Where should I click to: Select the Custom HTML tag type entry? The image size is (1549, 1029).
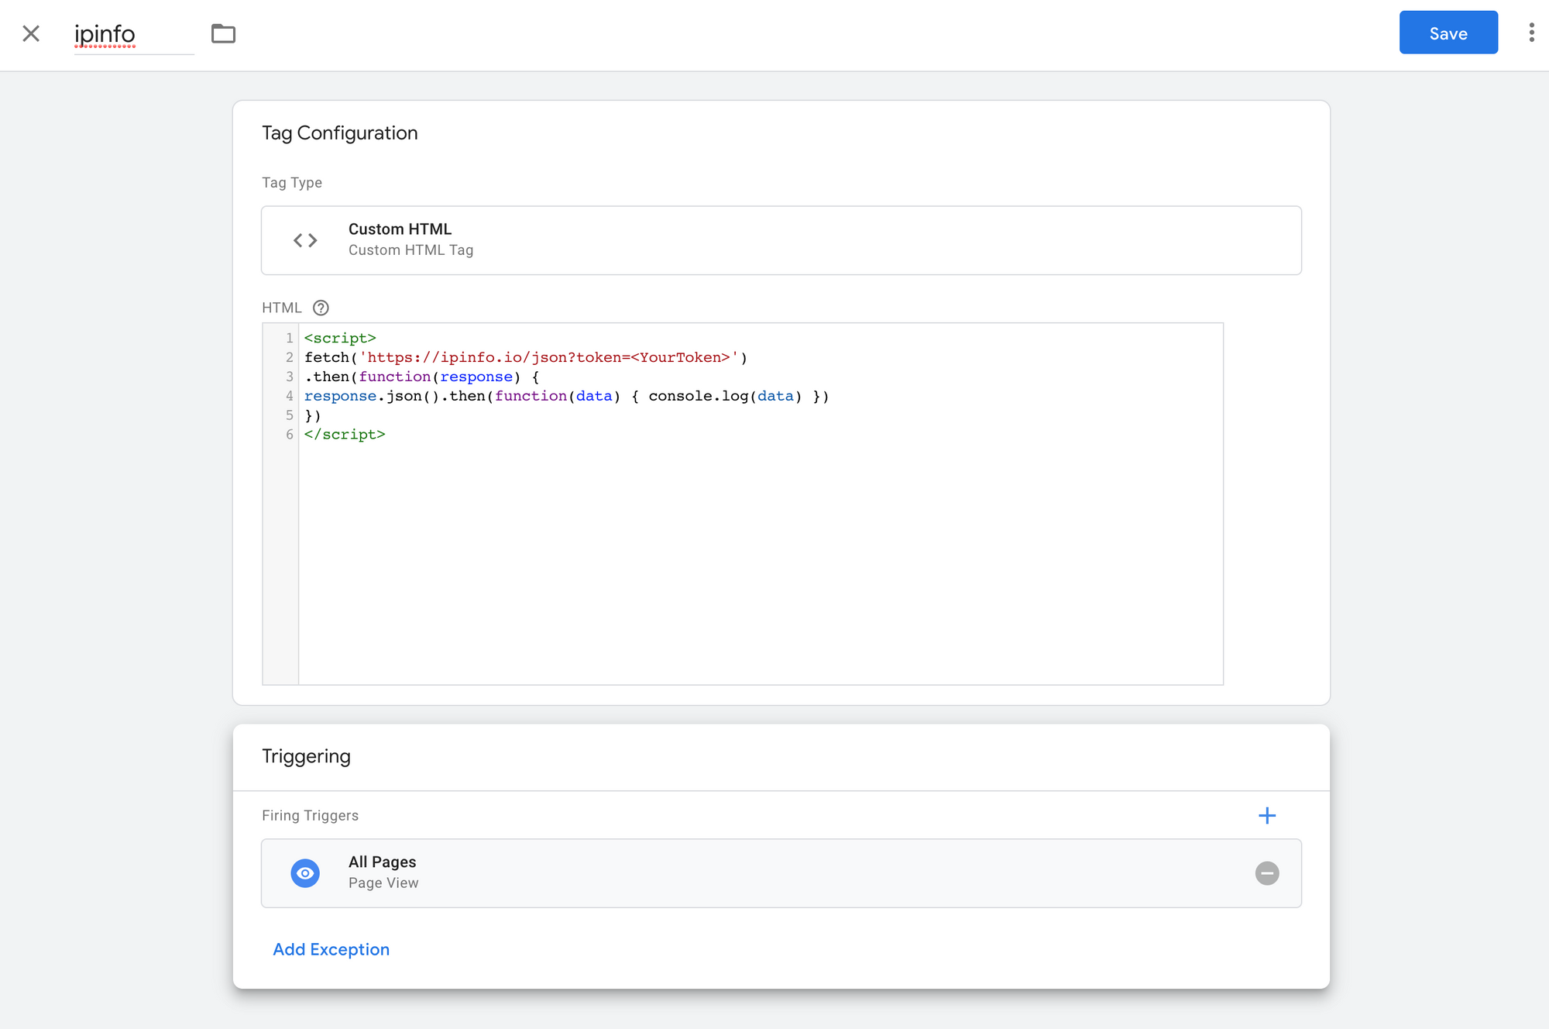click(781, 240)
